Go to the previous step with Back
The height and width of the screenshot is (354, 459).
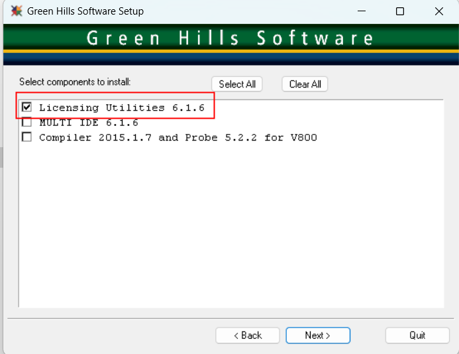pyautogui.click(x=248, y=335)
